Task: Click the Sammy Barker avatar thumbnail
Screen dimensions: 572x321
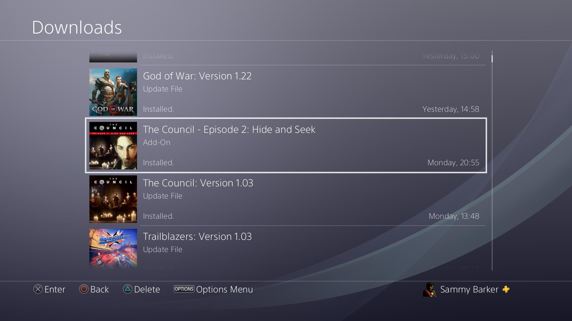Action: [x=429, y=289]
